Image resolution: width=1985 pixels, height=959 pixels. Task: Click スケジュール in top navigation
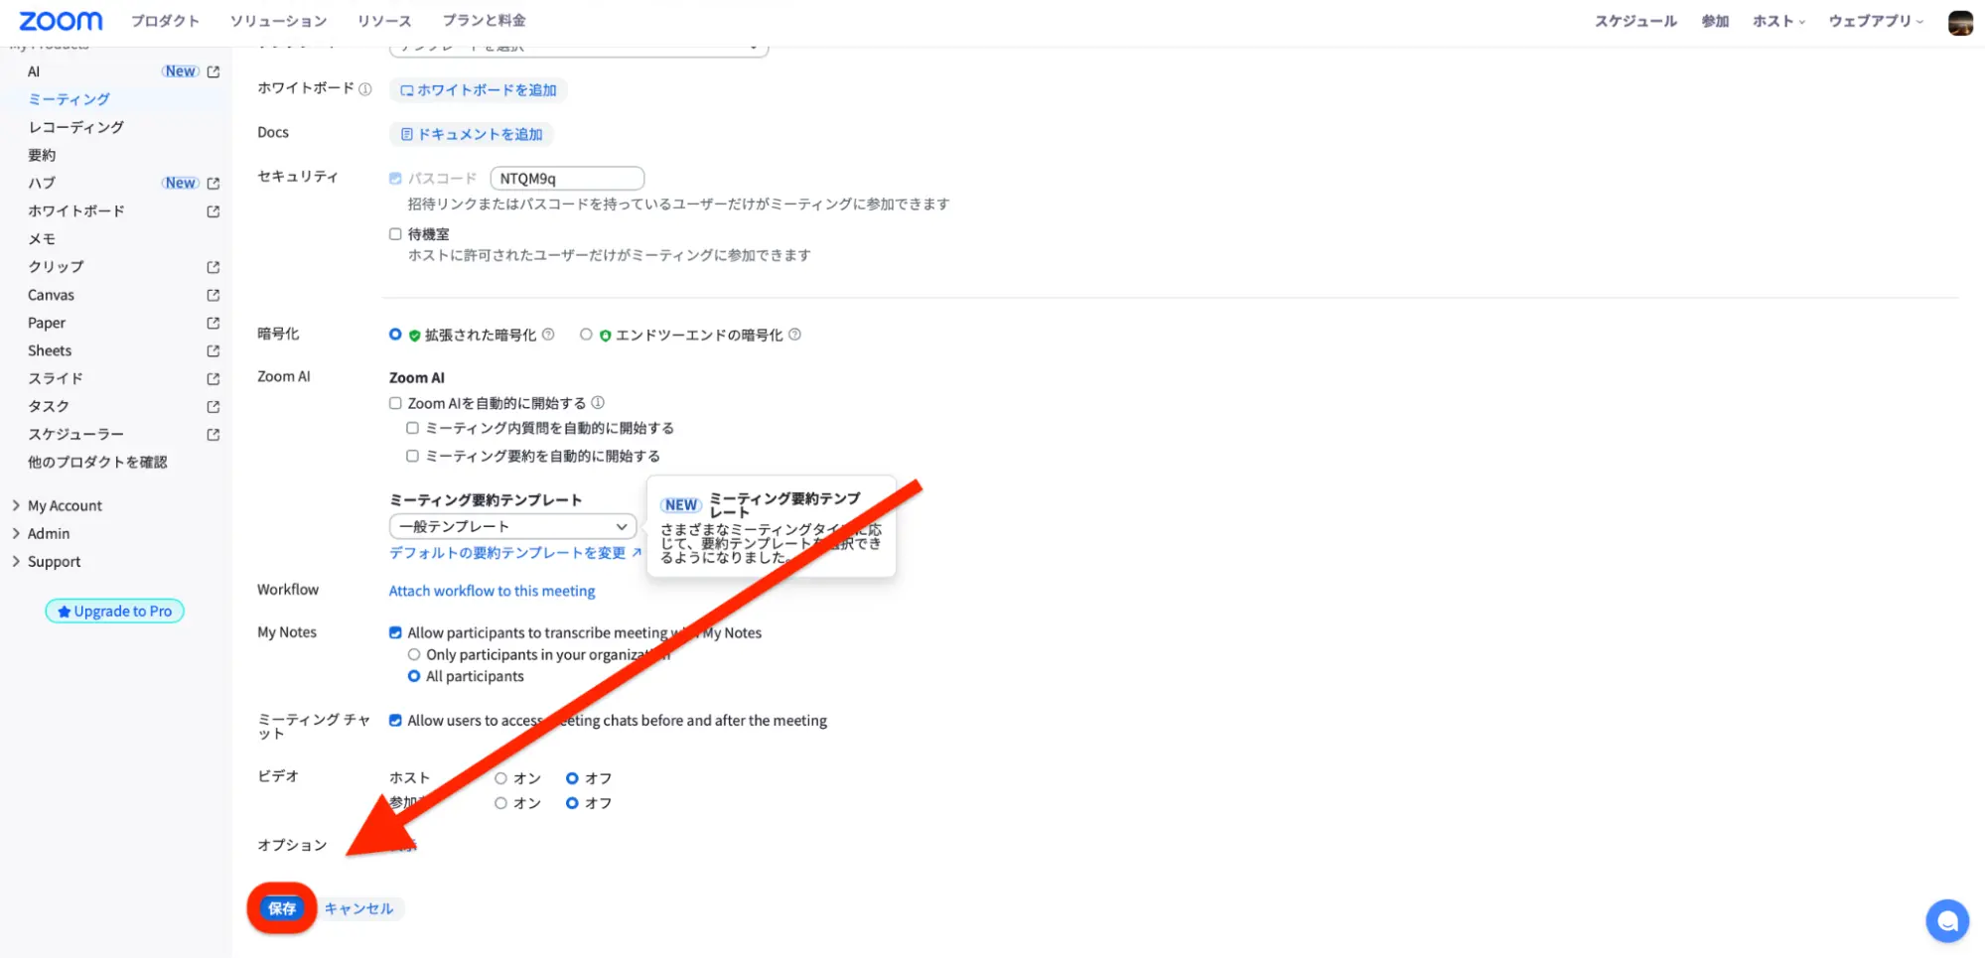(x=1635, y=21)
